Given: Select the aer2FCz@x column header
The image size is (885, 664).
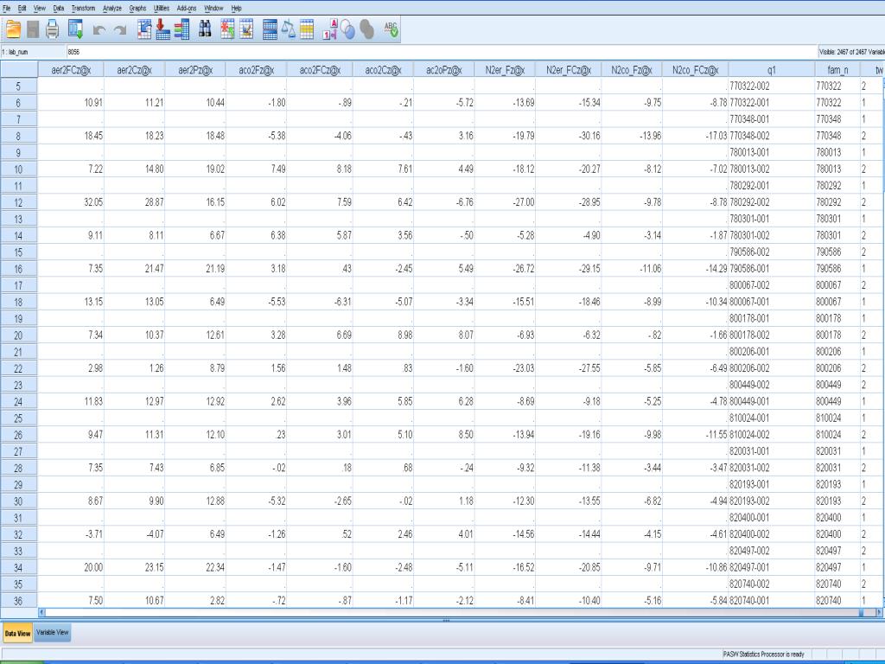Looking at the screenshot, I should coord(71,70).
